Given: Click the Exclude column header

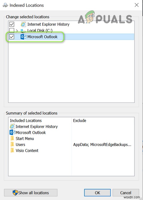Looking at the screenshot, I should point(80,121).
